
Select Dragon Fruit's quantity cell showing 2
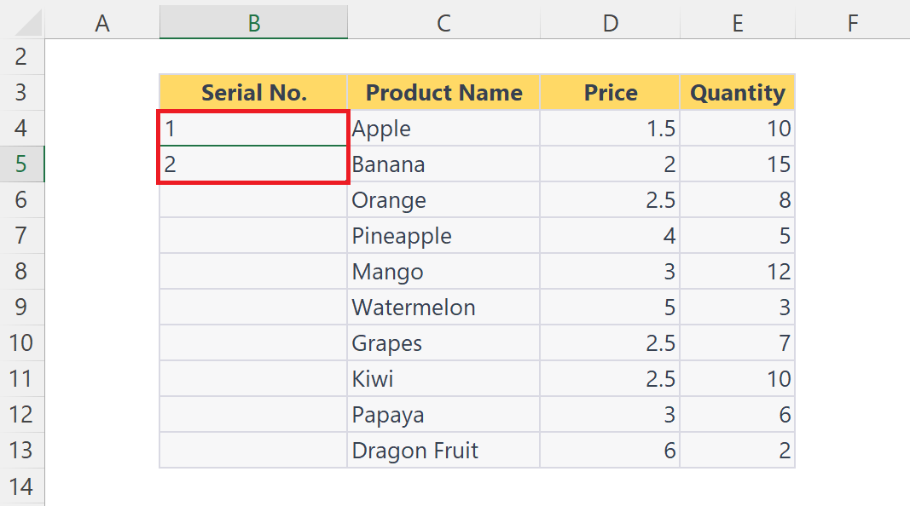coord(737,450)
